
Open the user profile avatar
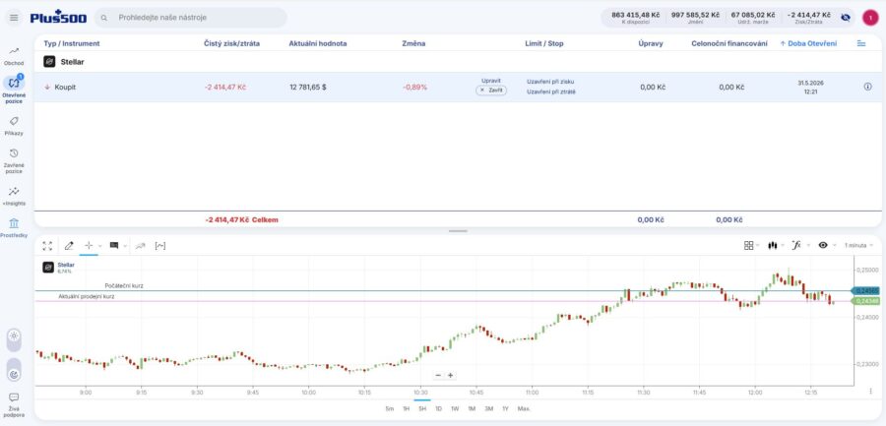[x=870, y=18]
